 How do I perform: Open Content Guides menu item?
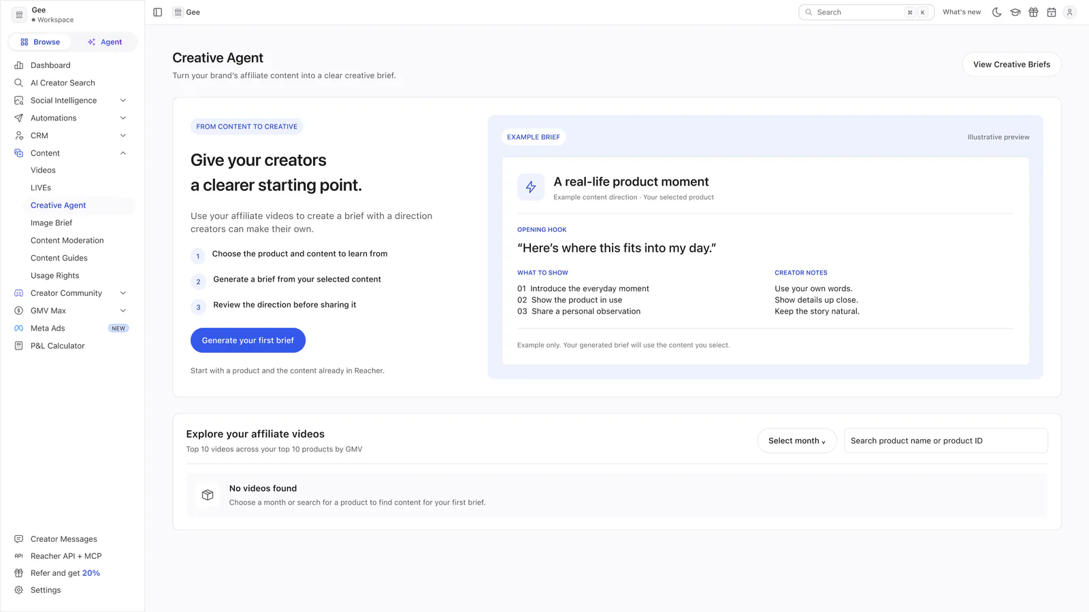[59, 258]
